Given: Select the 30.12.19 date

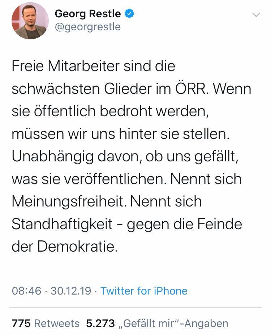Looking at the screenshot, I should [x=71, y=291].
